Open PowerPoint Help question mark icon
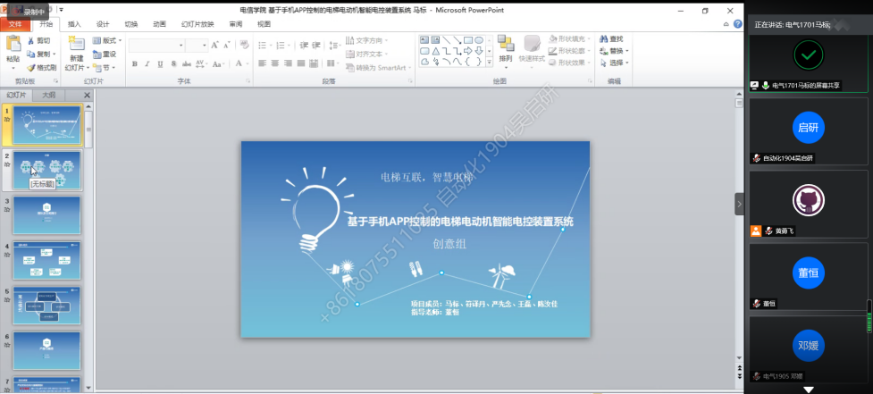 tap(736, 24)
